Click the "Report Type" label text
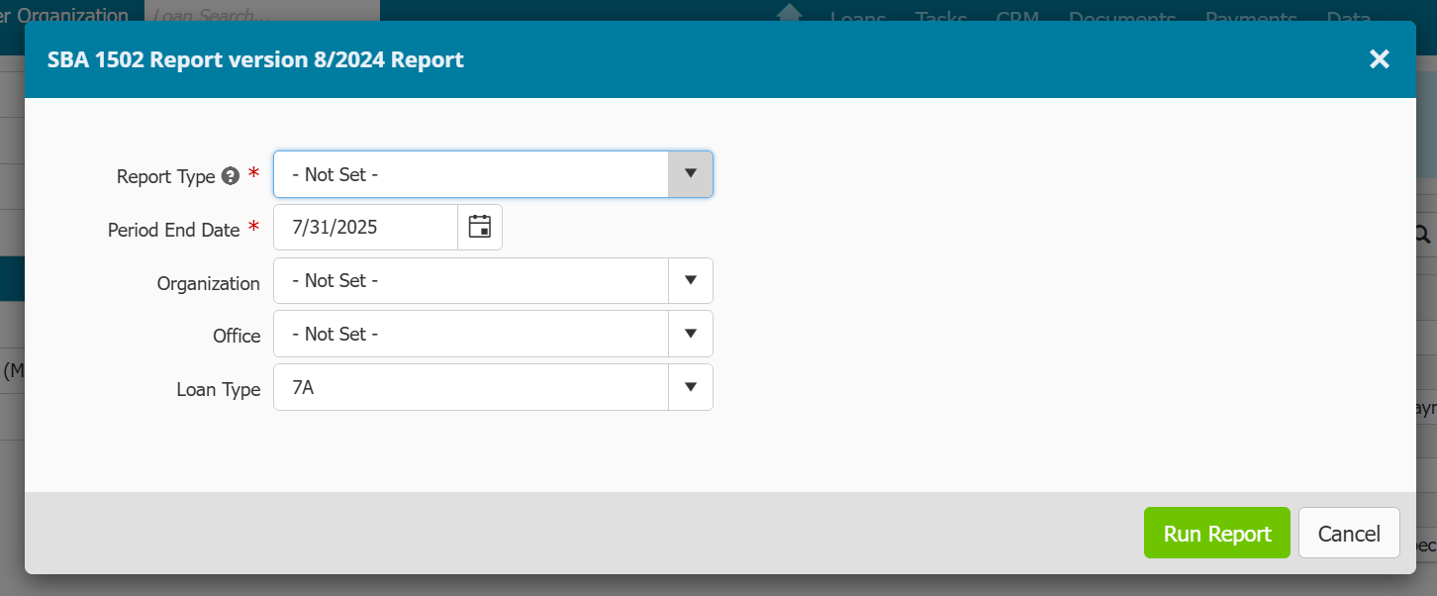Viewport: 1437px width, 596px height. click(x=165, y=176)
